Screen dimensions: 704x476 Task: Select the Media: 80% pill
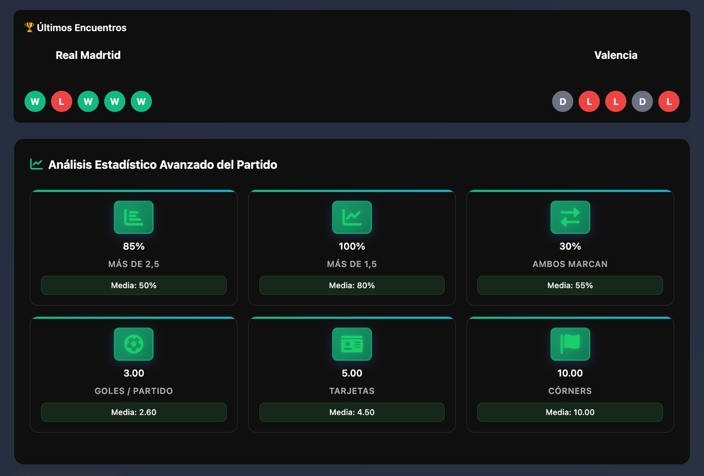click(352, 285)
